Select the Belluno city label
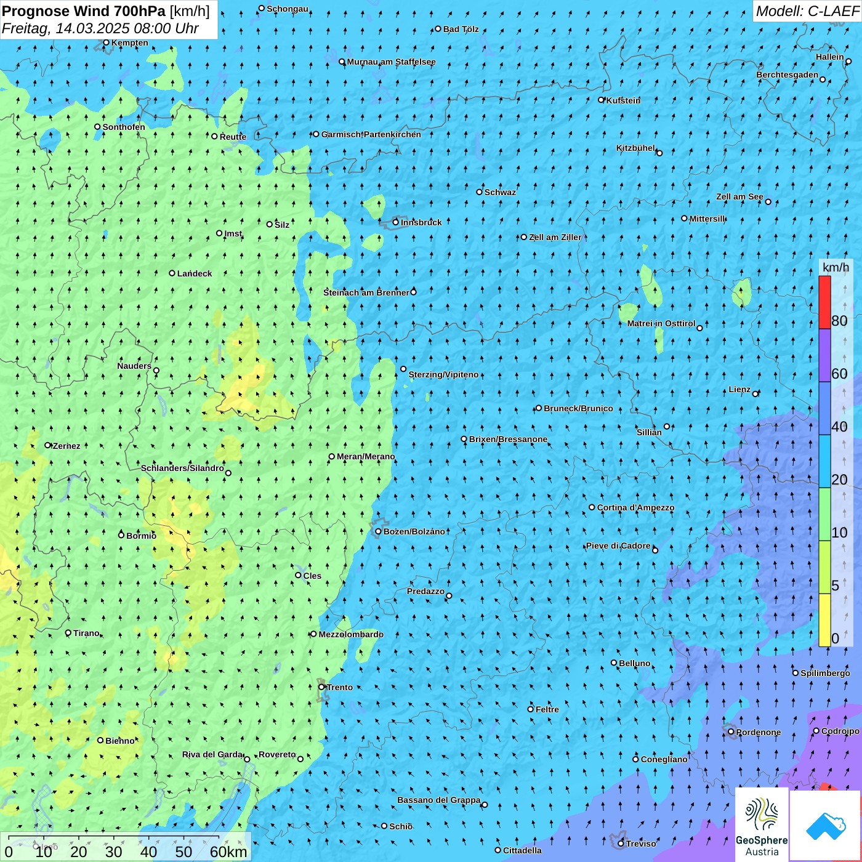862x862 pixels. (634, 663)
